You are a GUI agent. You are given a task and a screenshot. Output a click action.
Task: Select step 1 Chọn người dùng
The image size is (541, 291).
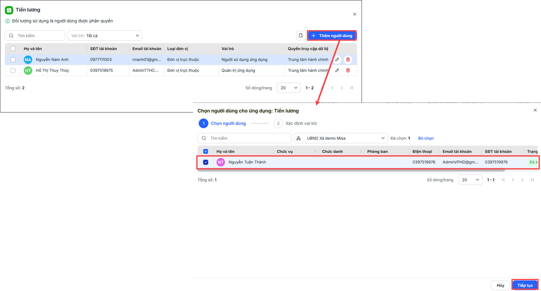222,123
